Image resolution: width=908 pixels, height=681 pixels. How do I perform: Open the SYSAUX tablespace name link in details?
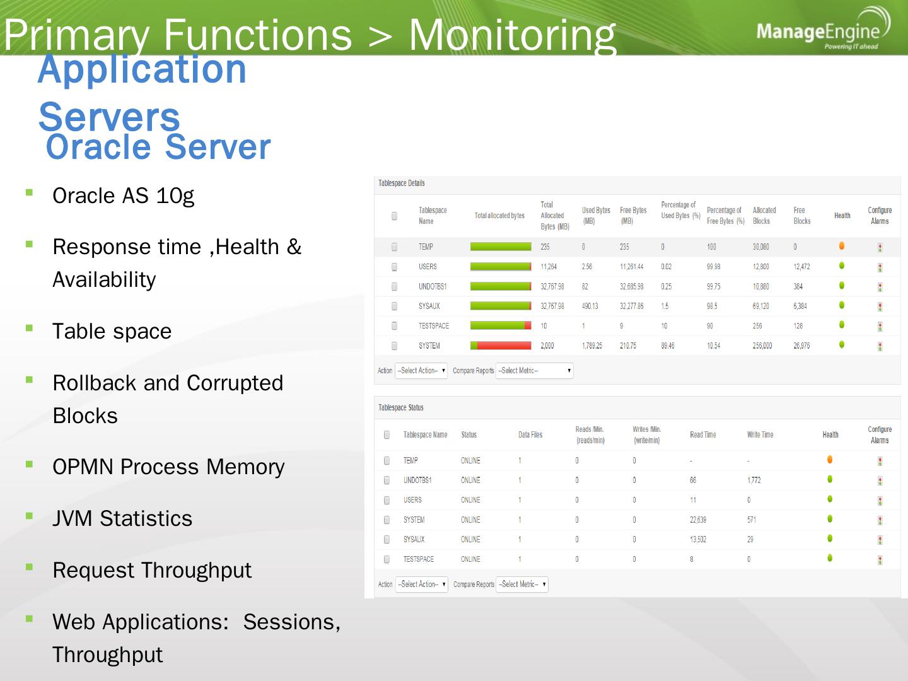coord(429,306)
